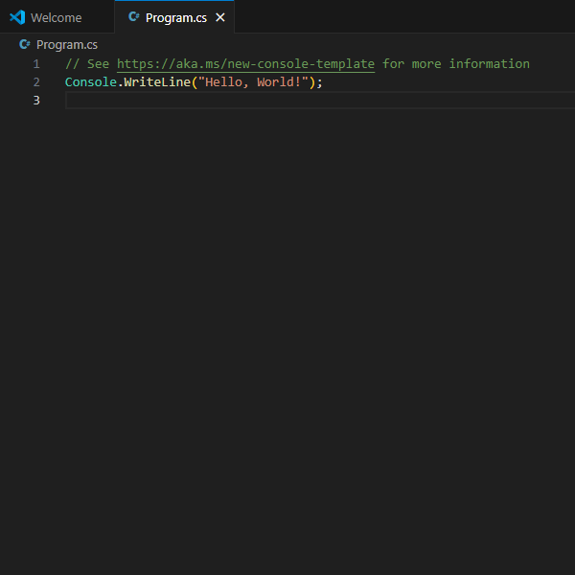The width and height of the screenshot is (575, 575).
Task: Place cursor on empty line 3
Action: pyautogui.click(x=287, y=100)
